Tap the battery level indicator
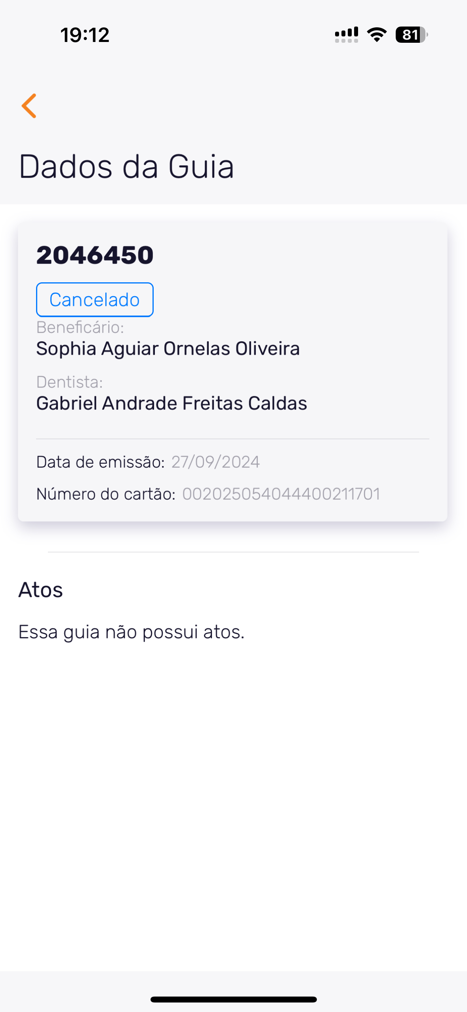This screenshot has height=1012, width=467. (411, 35)
